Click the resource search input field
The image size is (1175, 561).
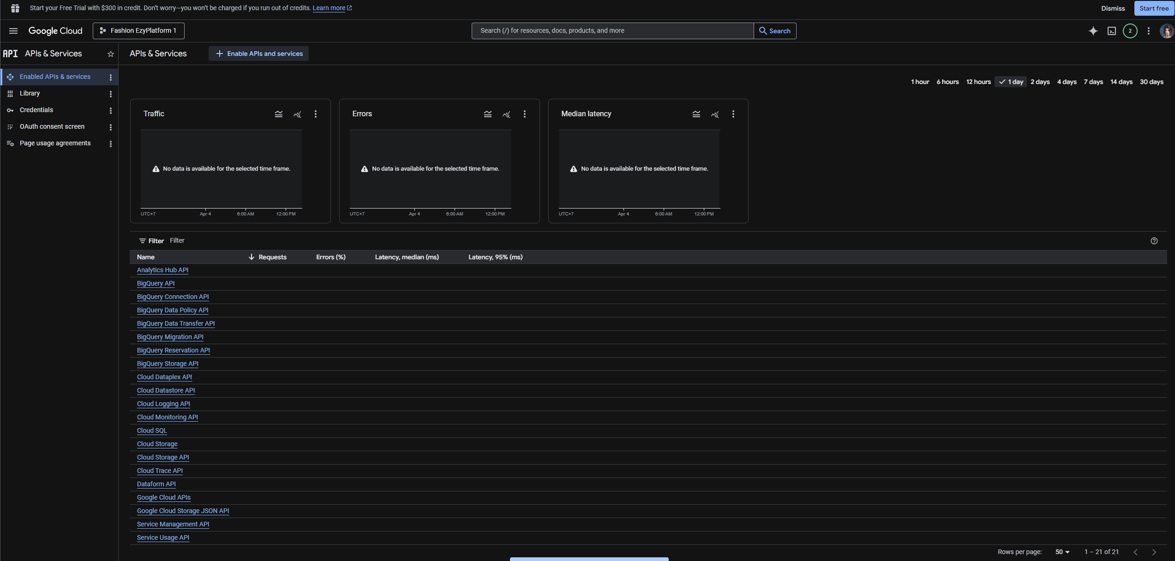click(x=612, y=31)
